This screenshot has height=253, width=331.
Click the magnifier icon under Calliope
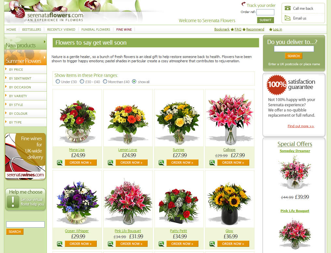click(x=212, y=163)
